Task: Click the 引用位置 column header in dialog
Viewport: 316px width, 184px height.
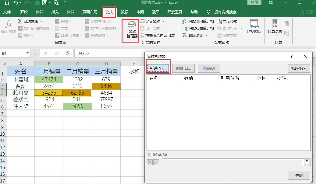Action: [236, 78]
